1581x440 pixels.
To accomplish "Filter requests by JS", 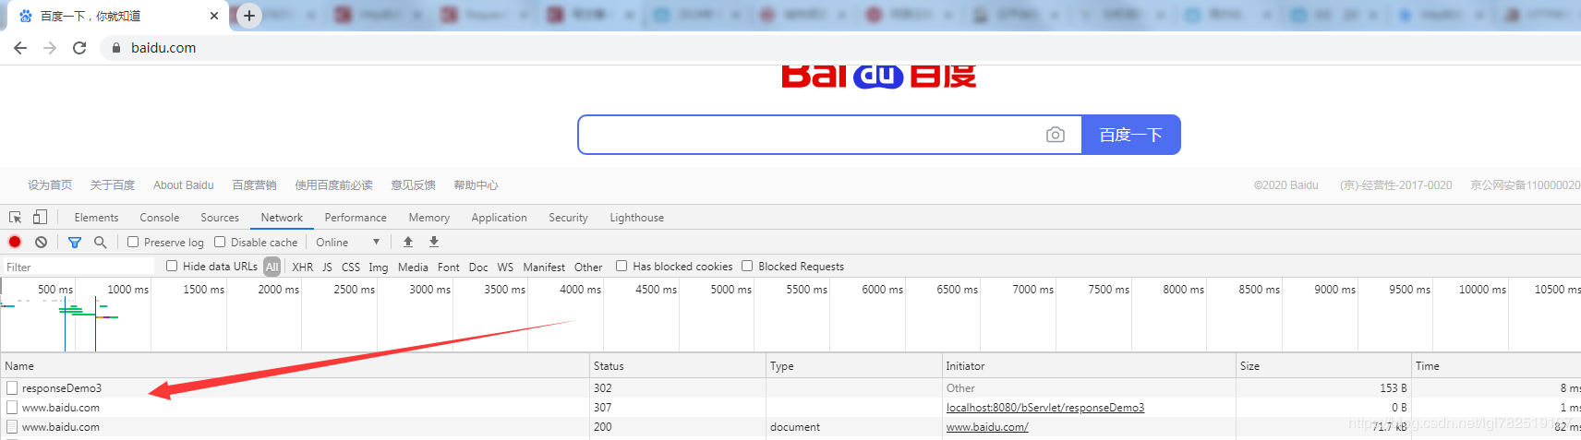I will (327, 267).
